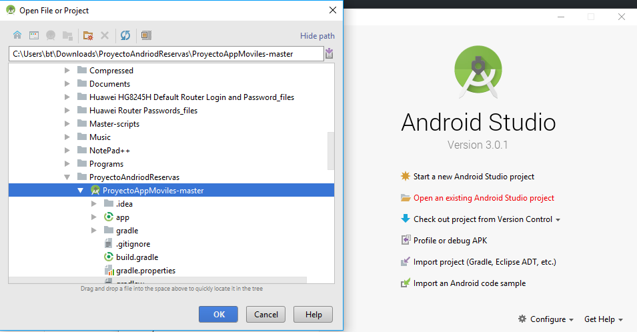Image resolution: width=637 pixels, height=332 pixels.
Task: Click Profile or debug APK link
Action: click(x=450, y=240)
